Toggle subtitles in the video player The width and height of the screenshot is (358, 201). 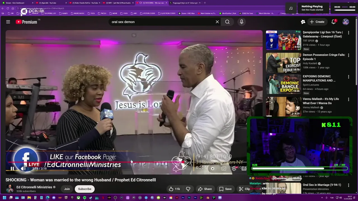(224, 169)
